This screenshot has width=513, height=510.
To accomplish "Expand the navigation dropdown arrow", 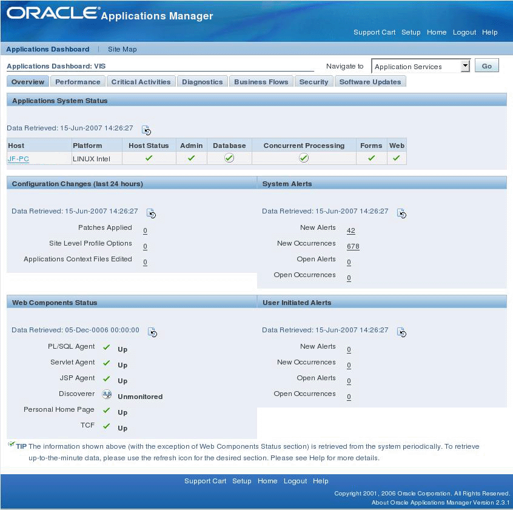I will [464, 66].
